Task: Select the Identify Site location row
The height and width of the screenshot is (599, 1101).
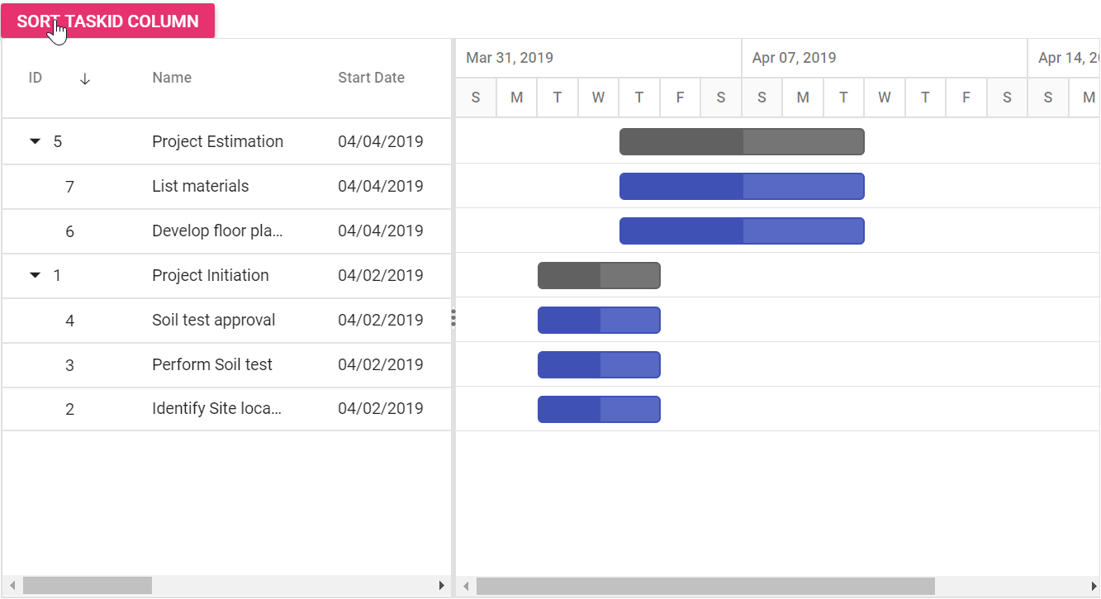Action: [227, 409]
